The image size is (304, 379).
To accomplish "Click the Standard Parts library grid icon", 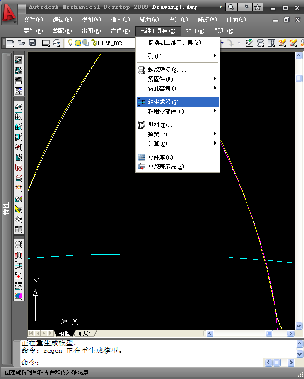I will (19, 286).
